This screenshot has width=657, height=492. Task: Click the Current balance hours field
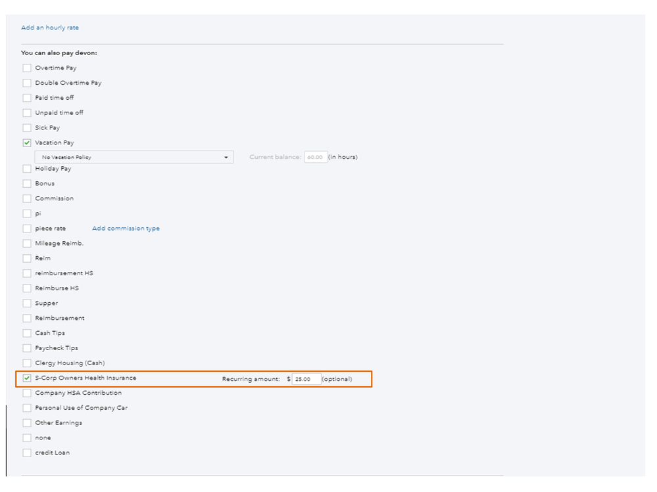[x=316, y=158]
